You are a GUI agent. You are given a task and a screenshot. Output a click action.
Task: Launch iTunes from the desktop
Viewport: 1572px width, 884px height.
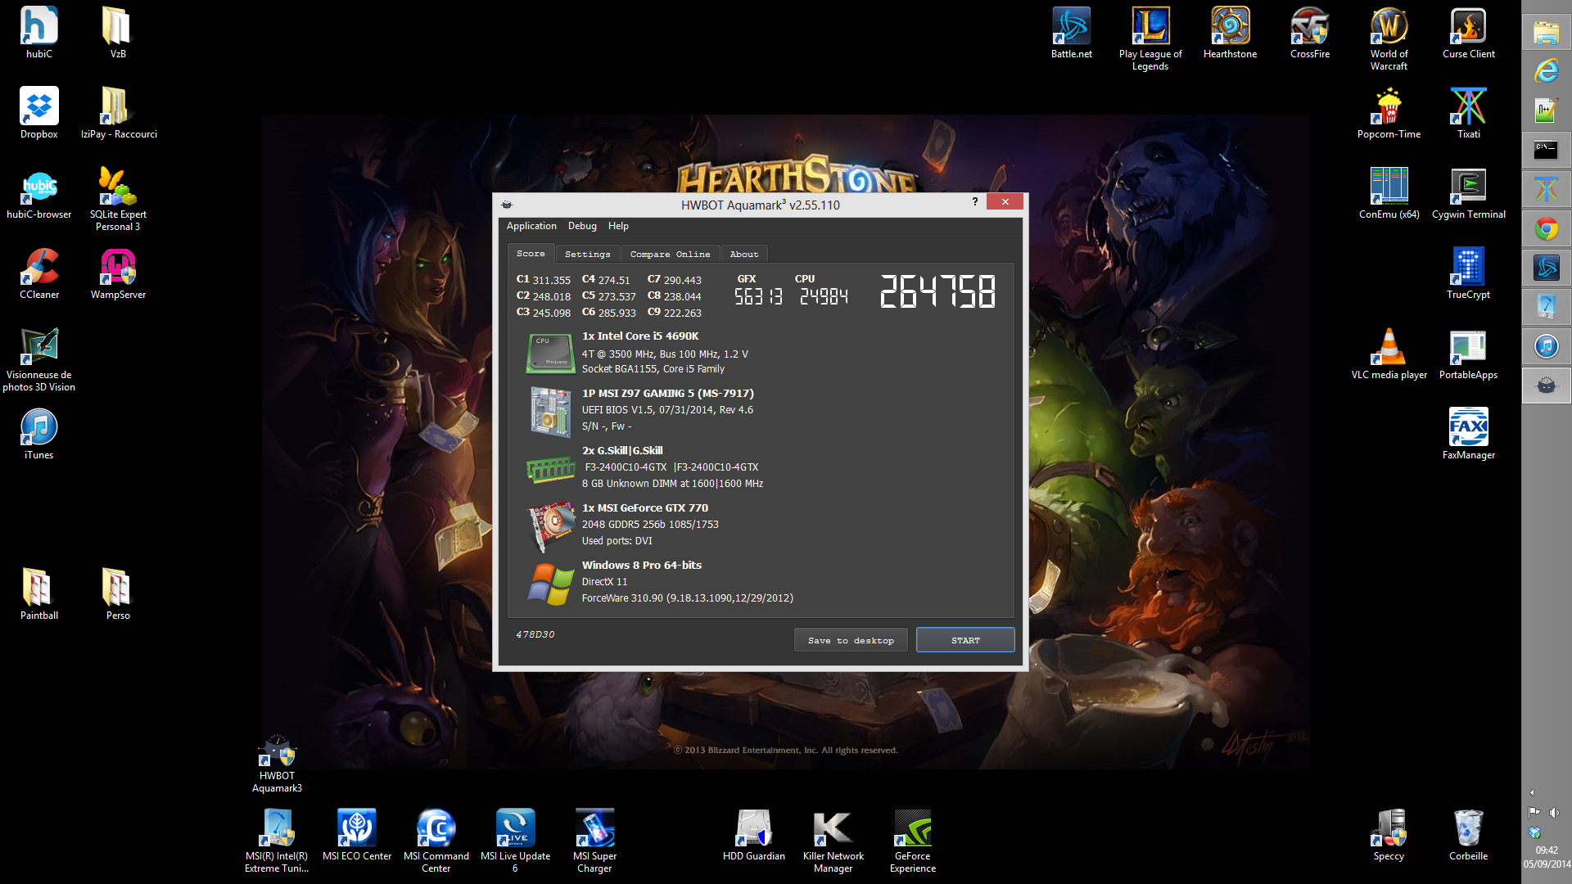[x=38, y=434]
